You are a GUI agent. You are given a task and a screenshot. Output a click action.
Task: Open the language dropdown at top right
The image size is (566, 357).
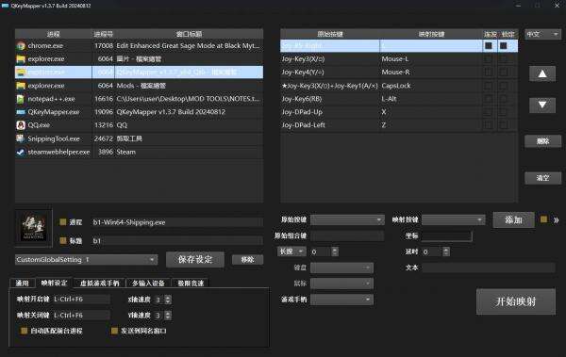coord(542,34)
